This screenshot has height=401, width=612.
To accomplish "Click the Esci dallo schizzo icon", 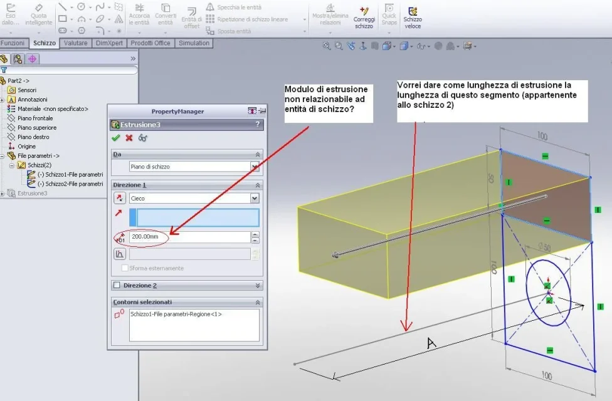I will pos(11,8).
